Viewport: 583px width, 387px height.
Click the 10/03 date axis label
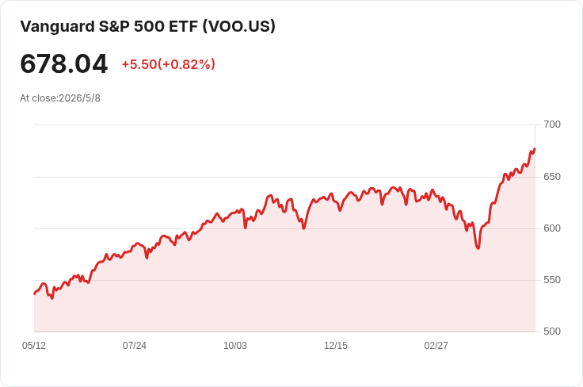tap(235, 346)
